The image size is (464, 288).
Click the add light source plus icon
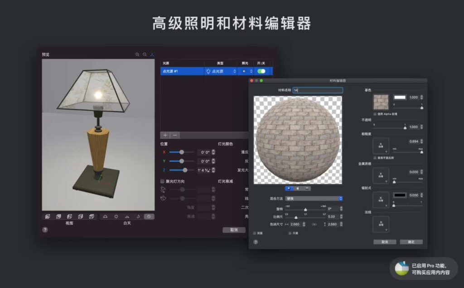pyautogui.click(x=165, y=135)
